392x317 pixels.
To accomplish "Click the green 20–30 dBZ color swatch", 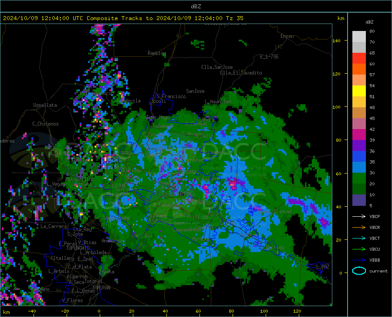I will 359,178.
